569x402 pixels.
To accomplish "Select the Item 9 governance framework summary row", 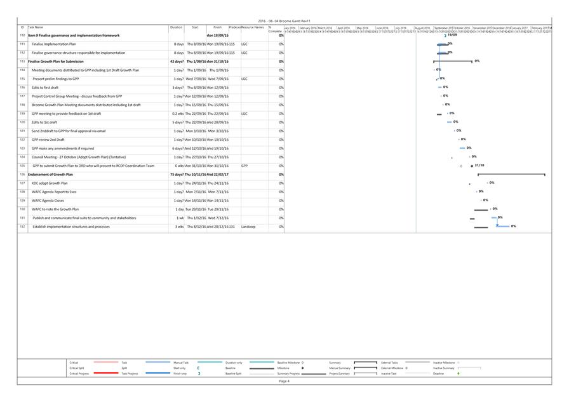I will pyautogui.click(x=73, y=36).
